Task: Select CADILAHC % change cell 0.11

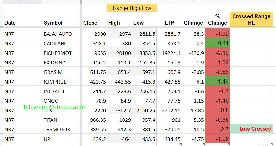Action: 217,43
